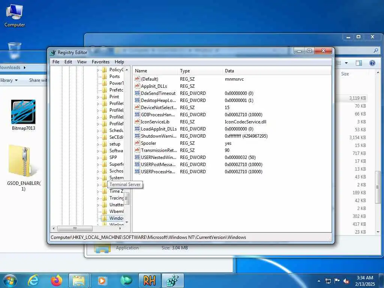Click the USERNestedWin... DWORD icon
Image resolution: width=384 pixels, height=288 pixels.
137,157
